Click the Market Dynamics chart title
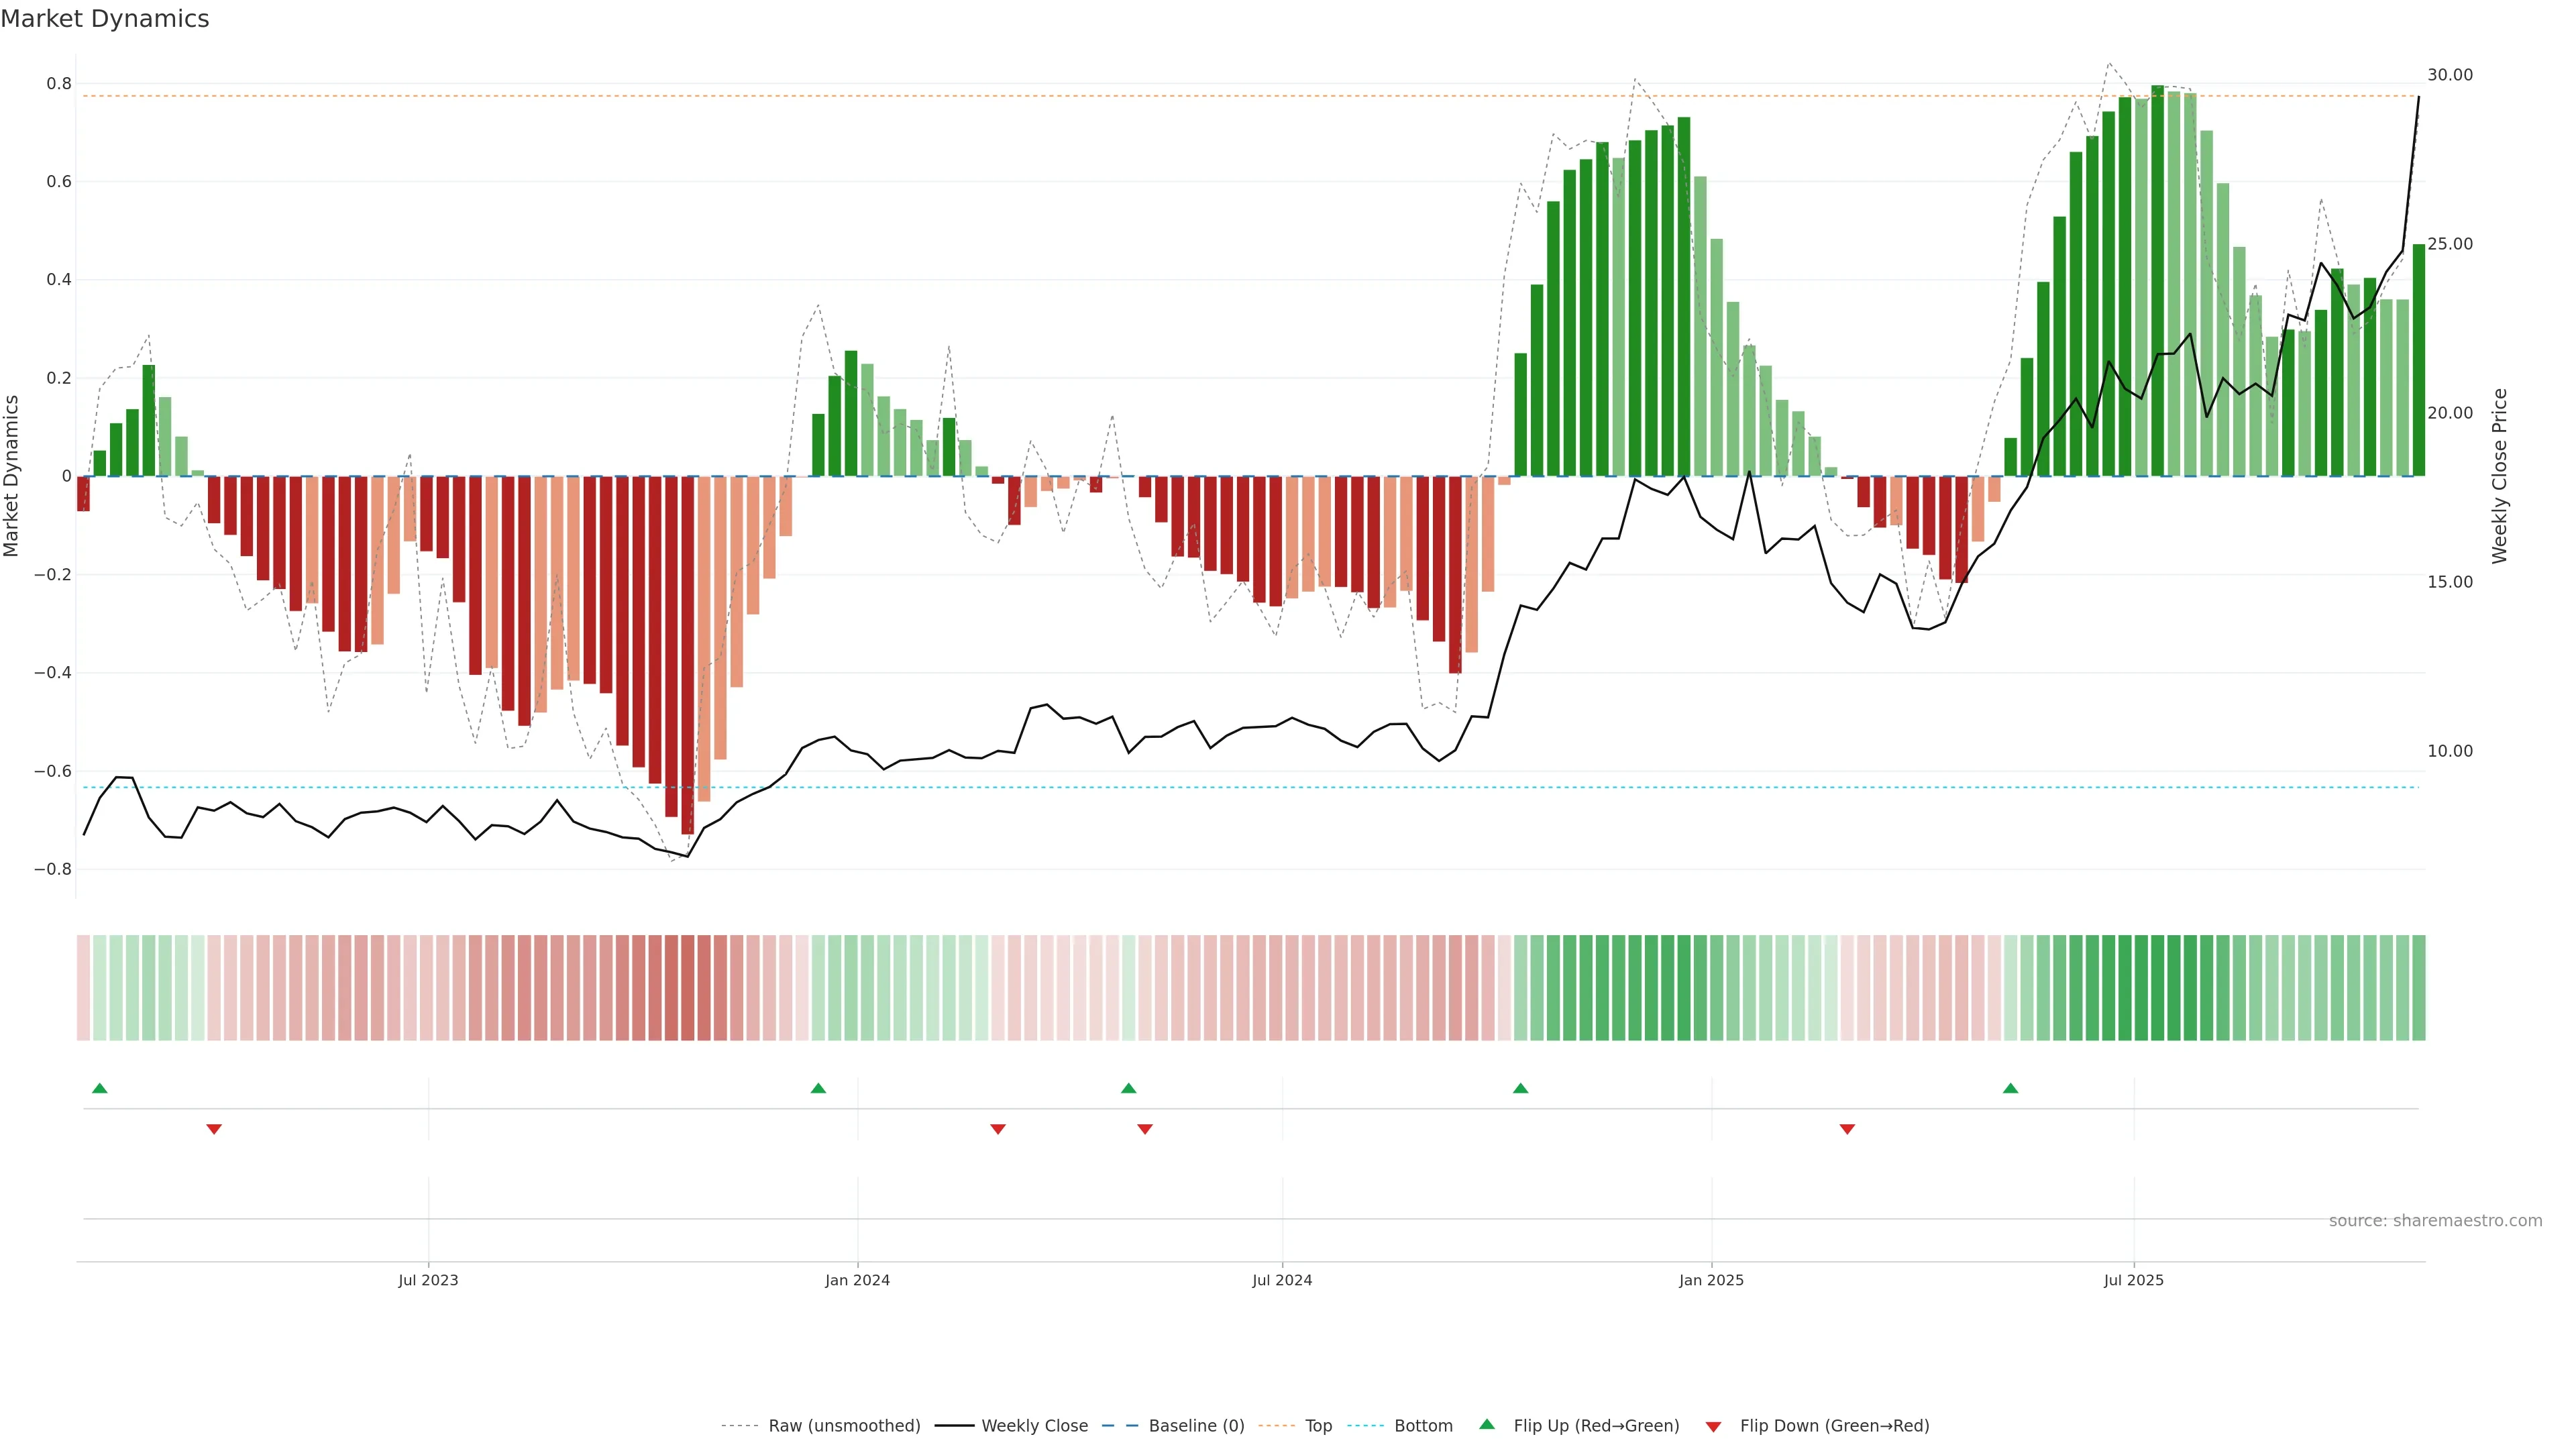Viewport: 2576px width, 1449px height. tap(105, 19)
